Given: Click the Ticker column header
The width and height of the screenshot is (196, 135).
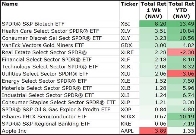Looking at the screenshot, I should [x=129, y=4].
